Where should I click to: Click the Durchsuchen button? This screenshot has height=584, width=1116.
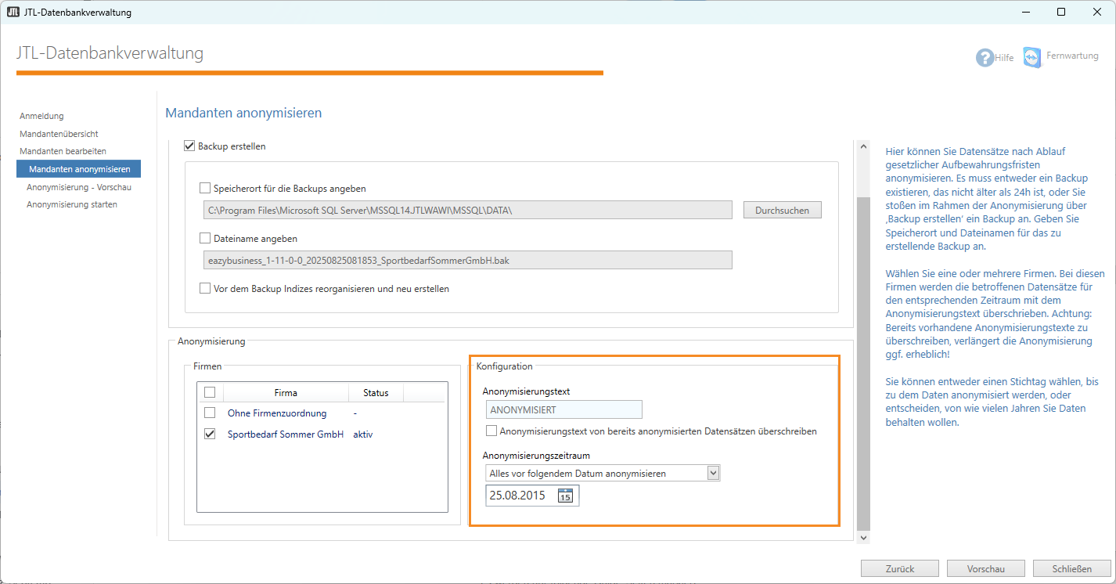(x=782, y=211)
